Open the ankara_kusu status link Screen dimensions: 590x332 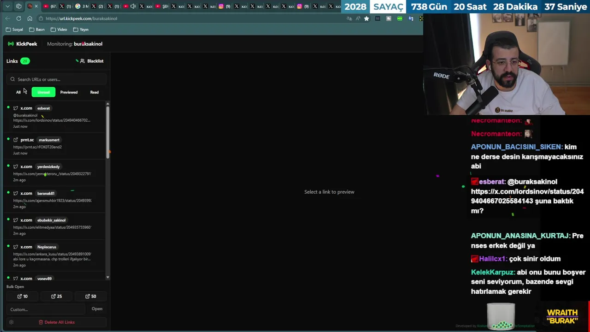point(52,254)
